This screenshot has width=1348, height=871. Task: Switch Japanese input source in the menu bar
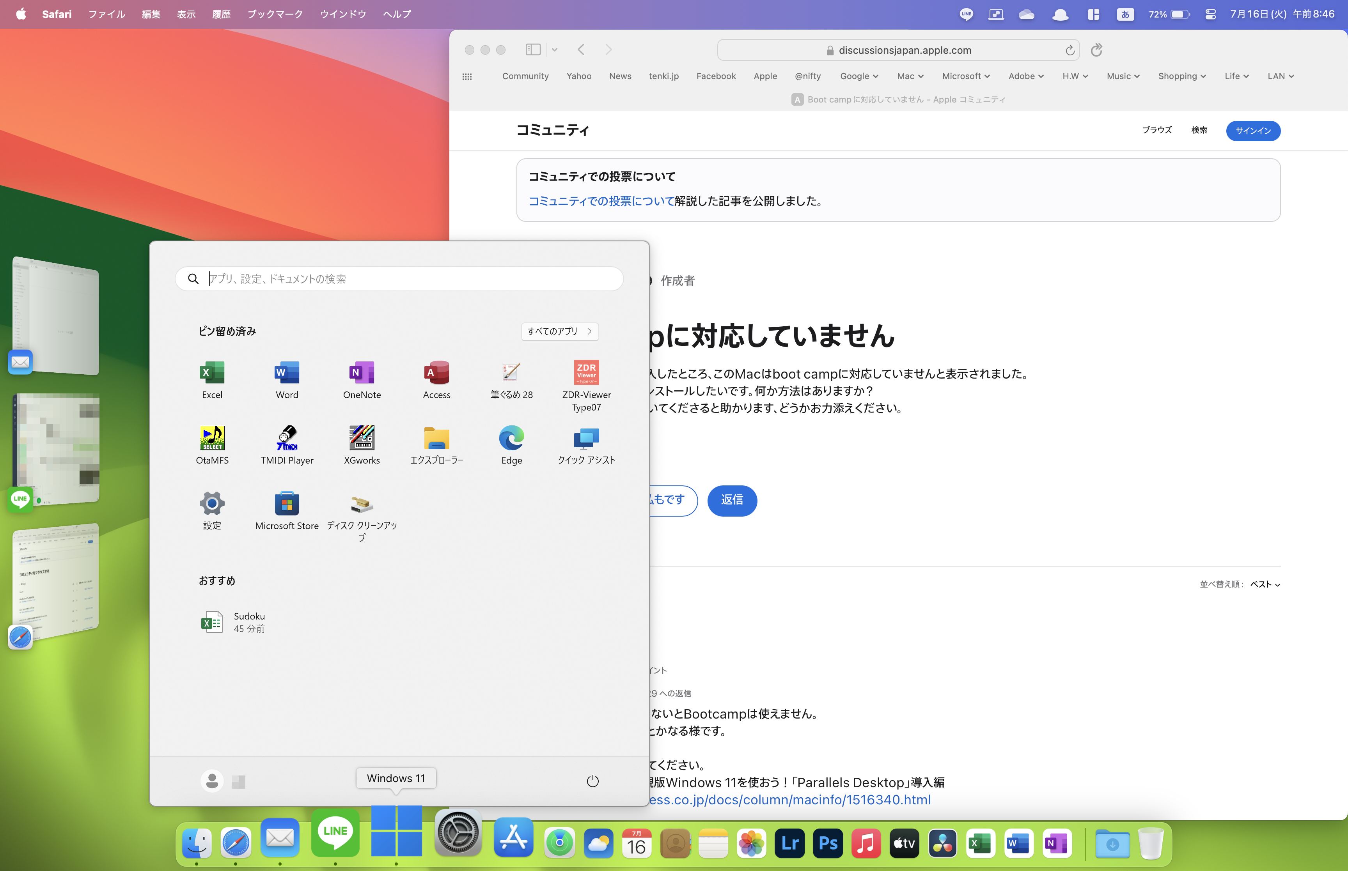click(1125, 14)
